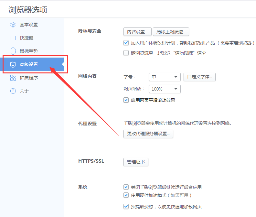Switch to 基本设置 tab text
Viewport: 256px width, 217px height.
(29, 25)
